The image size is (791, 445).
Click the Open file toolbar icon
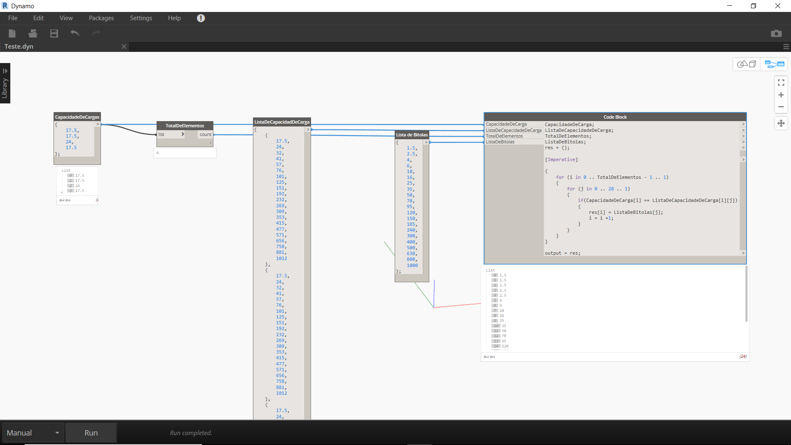(x=33, y=33)
